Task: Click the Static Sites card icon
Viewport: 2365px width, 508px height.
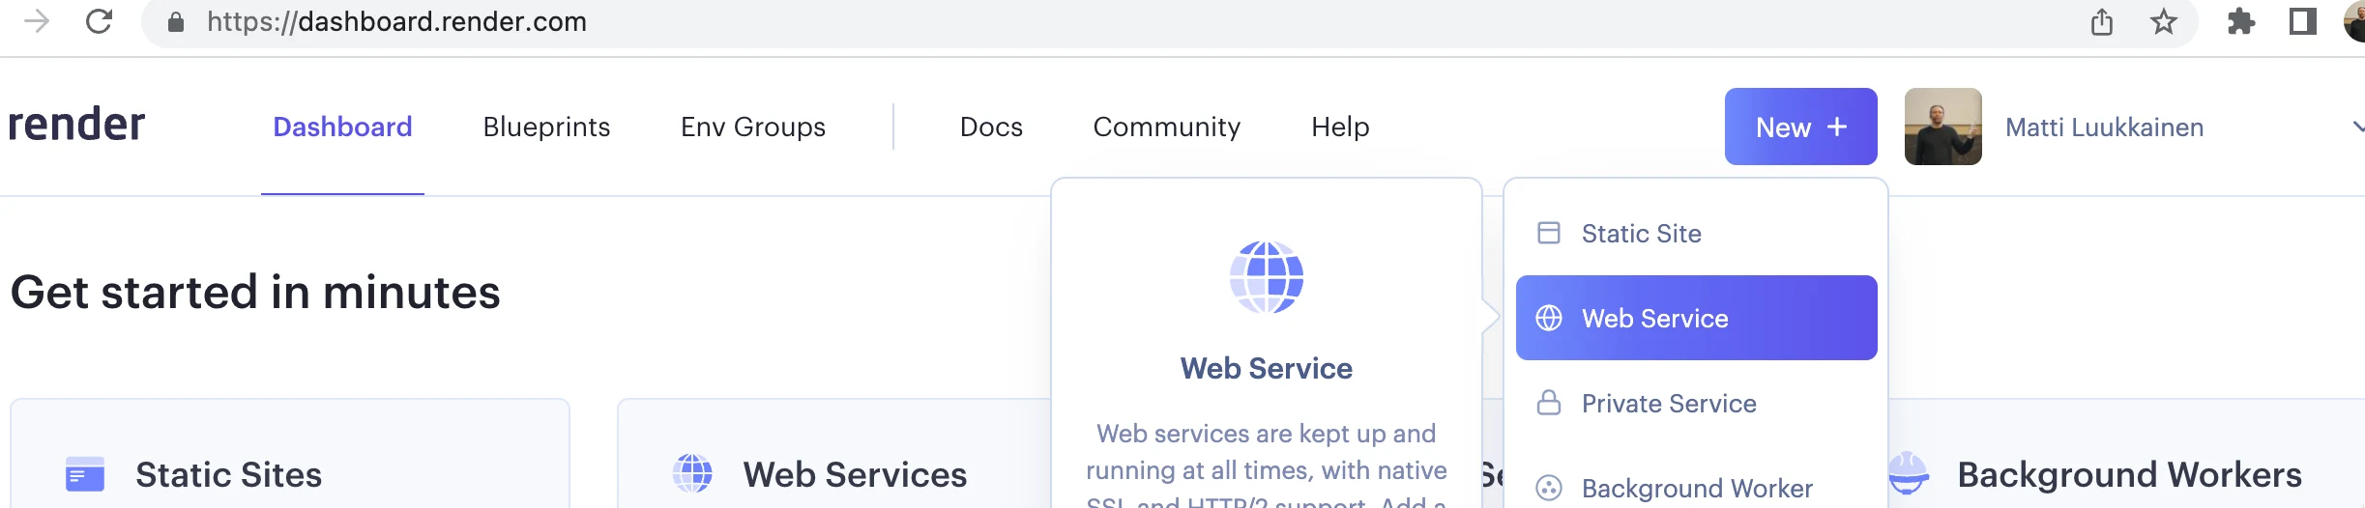Action: [85, 474]
